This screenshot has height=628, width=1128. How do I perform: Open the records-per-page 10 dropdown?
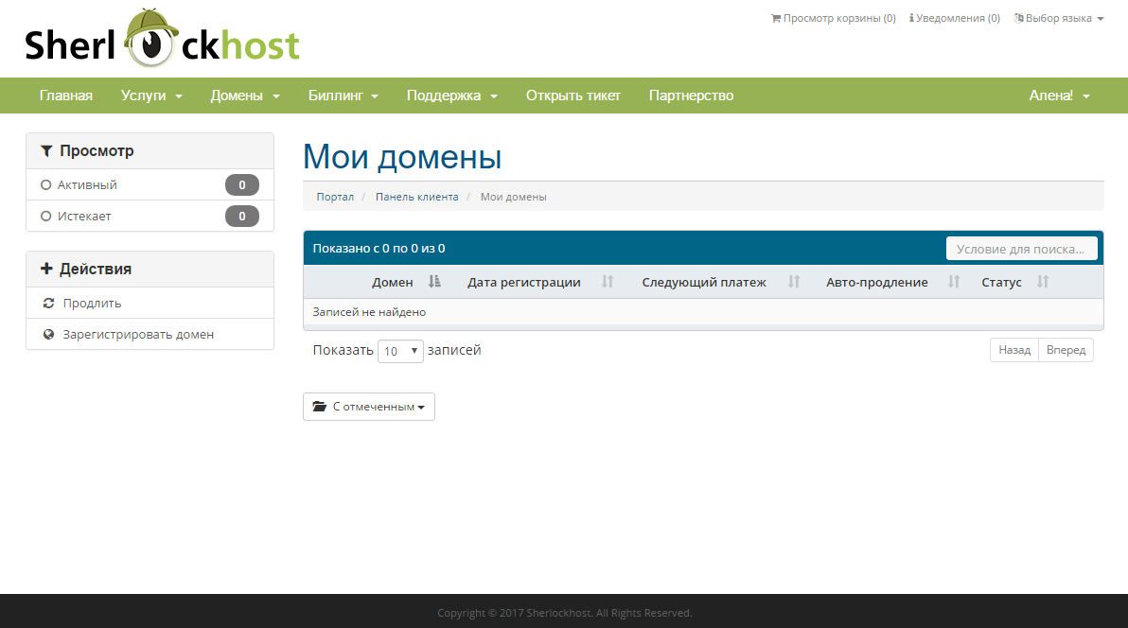point(400,351)
